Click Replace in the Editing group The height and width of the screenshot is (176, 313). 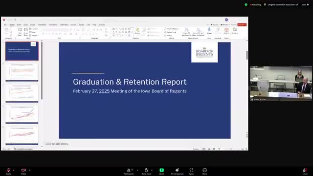170,32
